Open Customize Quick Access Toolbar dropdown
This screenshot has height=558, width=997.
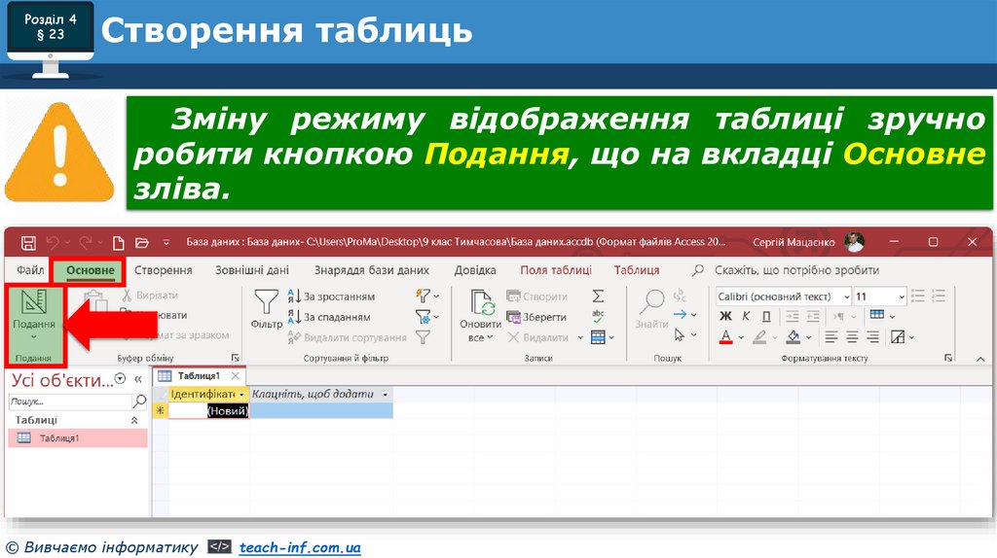pos(166,242)
